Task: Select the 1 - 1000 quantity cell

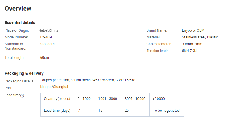Action: [x=84, y=99]
